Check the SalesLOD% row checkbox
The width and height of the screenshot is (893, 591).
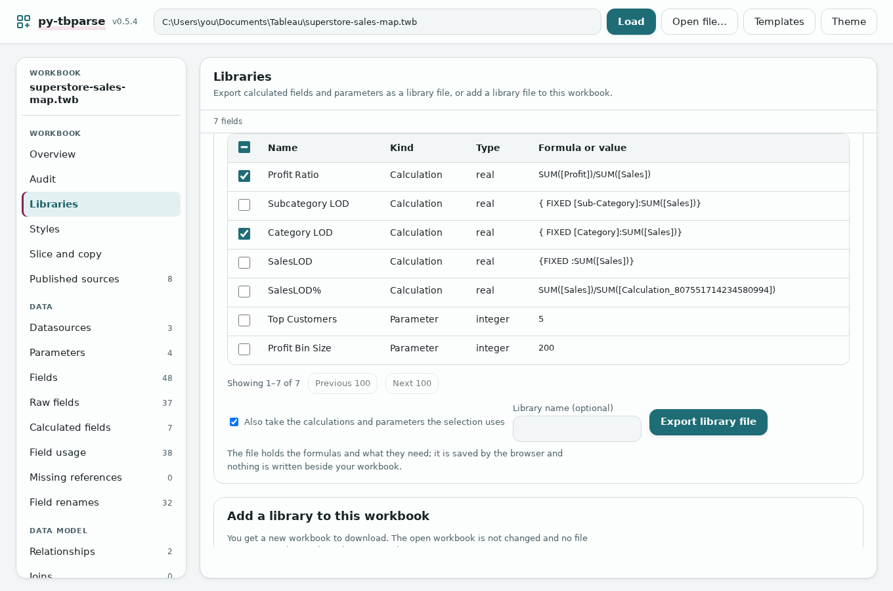[x=244, y=292]
